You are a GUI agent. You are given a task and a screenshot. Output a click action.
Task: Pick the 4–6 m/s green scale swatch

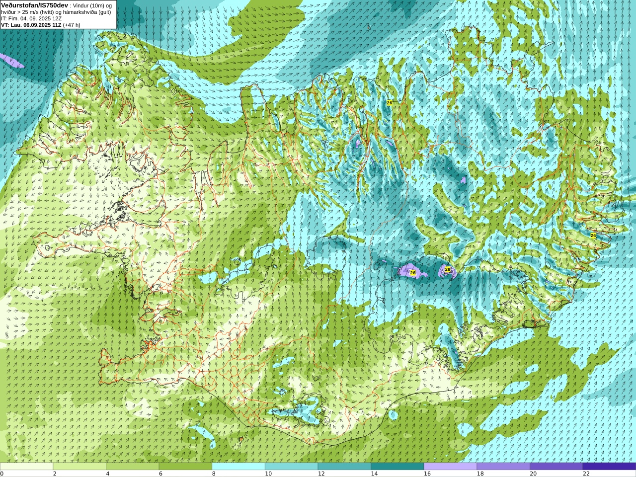point(132,467)
